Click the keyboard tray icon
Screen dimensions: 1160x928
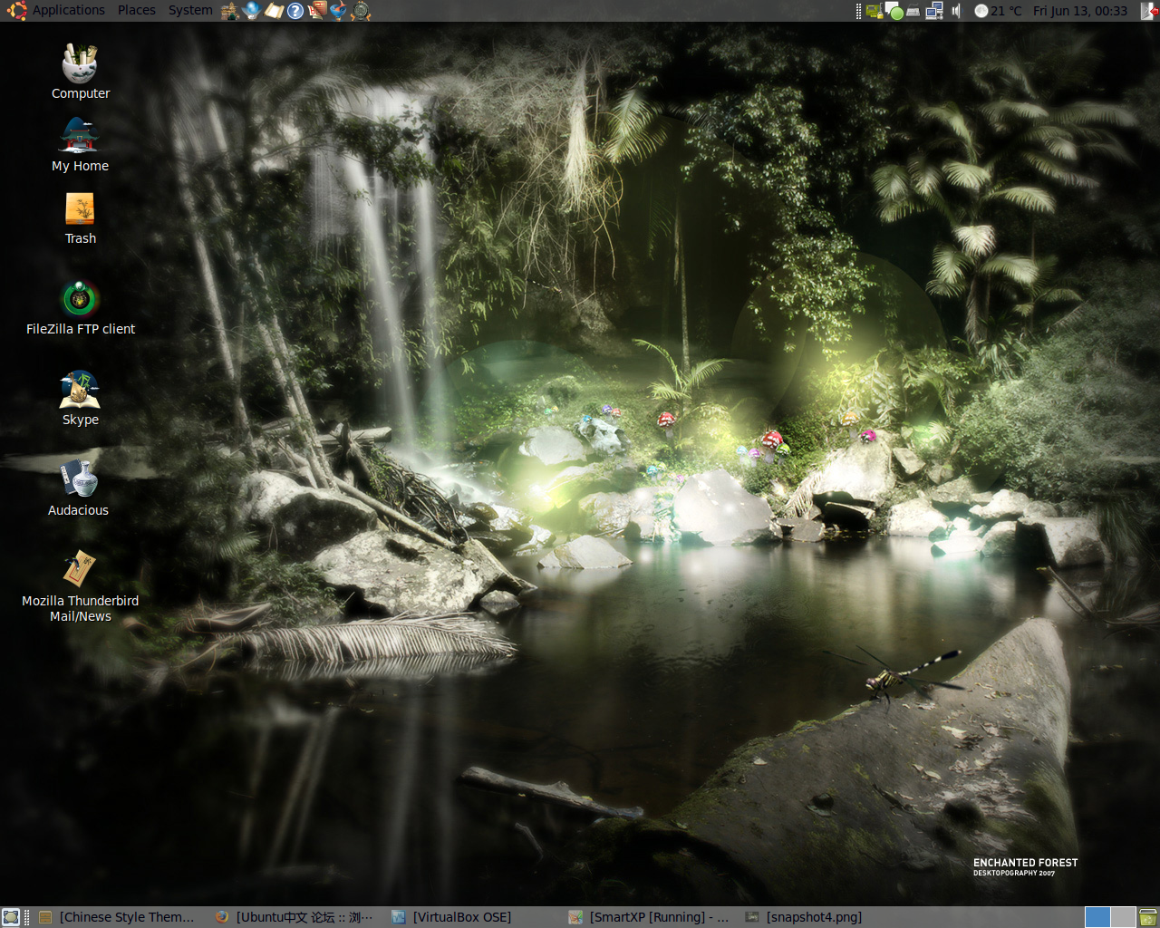point(913,11)
